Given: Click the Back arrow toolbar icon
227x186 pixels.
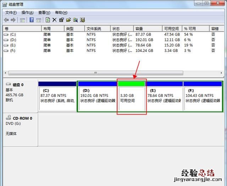Looking at the screenshot, I should tap(6, 20).
